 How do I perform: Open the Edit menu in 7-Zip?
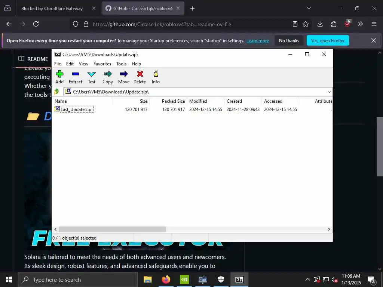(x=70, y=64)
